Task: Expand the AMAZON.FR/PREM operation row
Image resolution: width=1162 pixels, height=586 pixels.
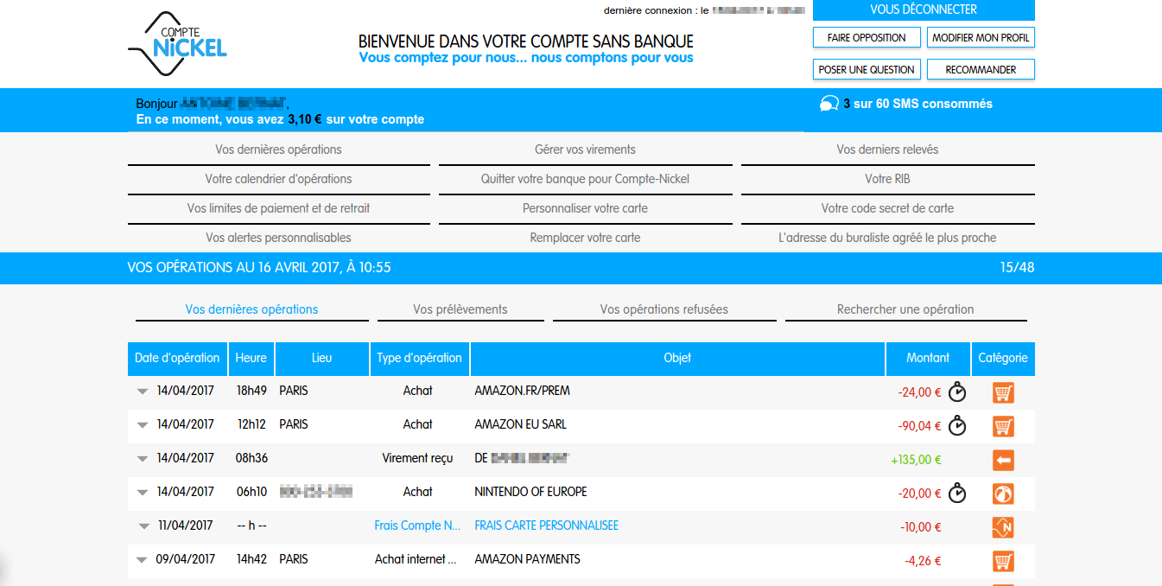Action: 143,392
